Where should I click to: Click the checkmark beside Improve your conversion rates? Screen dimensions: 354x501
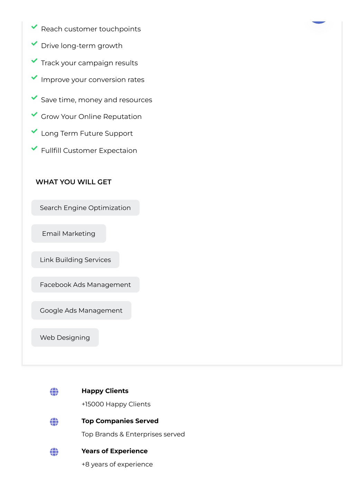(34, 77)
